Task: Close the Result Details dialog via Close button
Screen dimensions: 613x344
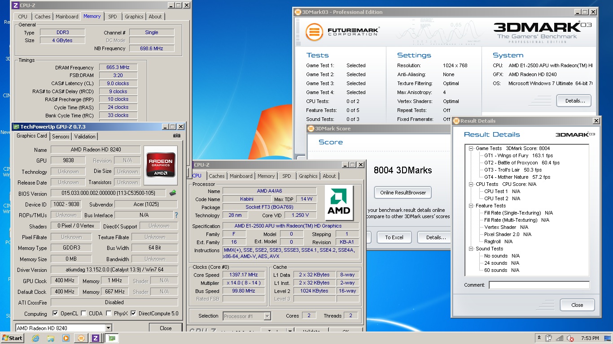Action: coord(577,305)
